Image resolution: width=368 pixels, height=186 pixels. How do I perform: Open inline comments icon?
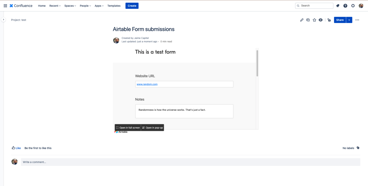pos(308,20)
